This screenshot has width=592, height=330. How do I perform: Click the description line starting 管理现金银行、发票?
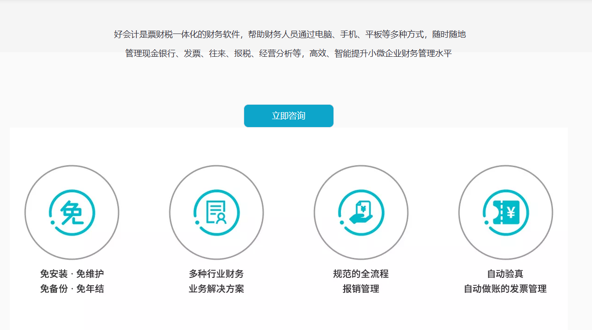[x=288, y=54]
